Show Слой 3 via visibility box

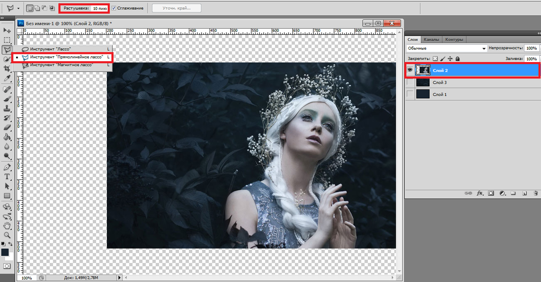[410, 83]
